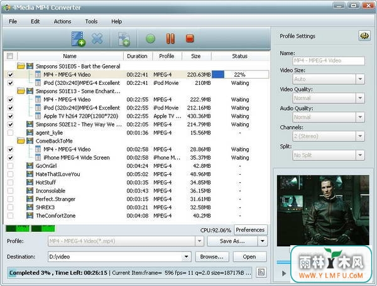The width and height of the screenshot is (377, 286).
Task: Open the Save As arrow dropdown
Action: (x=262, y=241)
